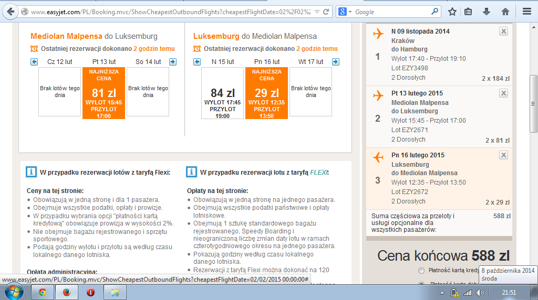The height and width of the screenshot is (300, 538).
Task: Open File Explorer from the taskbar
Action: (x=115, y=292)
